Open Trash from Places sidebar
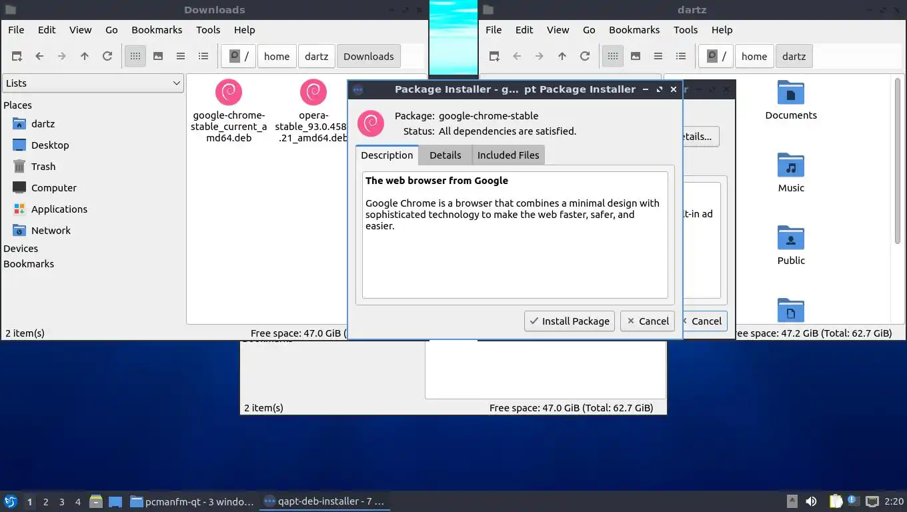The height and width of the screenshot is (512, 907). click(x=43, y=167)
